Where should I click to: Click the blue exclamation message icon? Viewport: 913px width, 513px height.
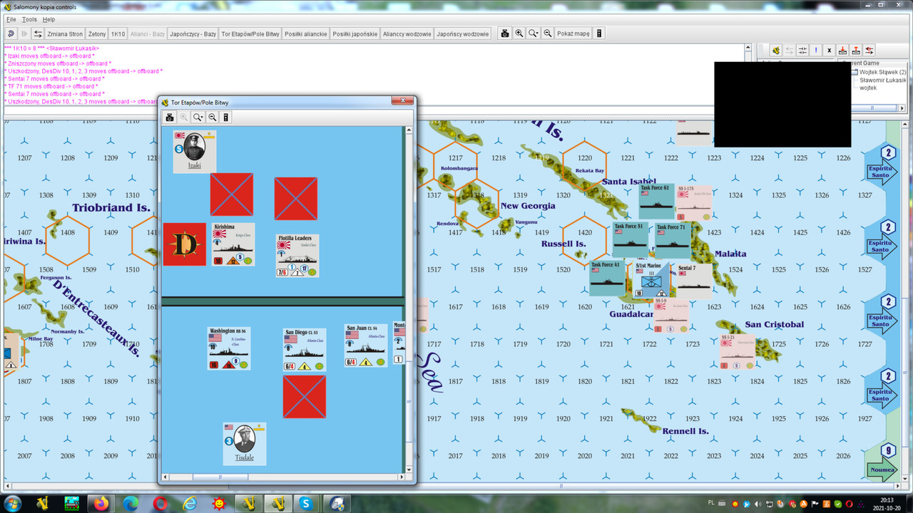click(x=816, y=51)
